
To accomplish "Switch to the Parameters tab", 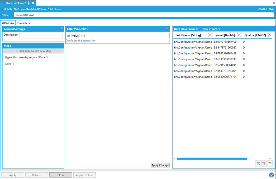I will coord(23,23).
